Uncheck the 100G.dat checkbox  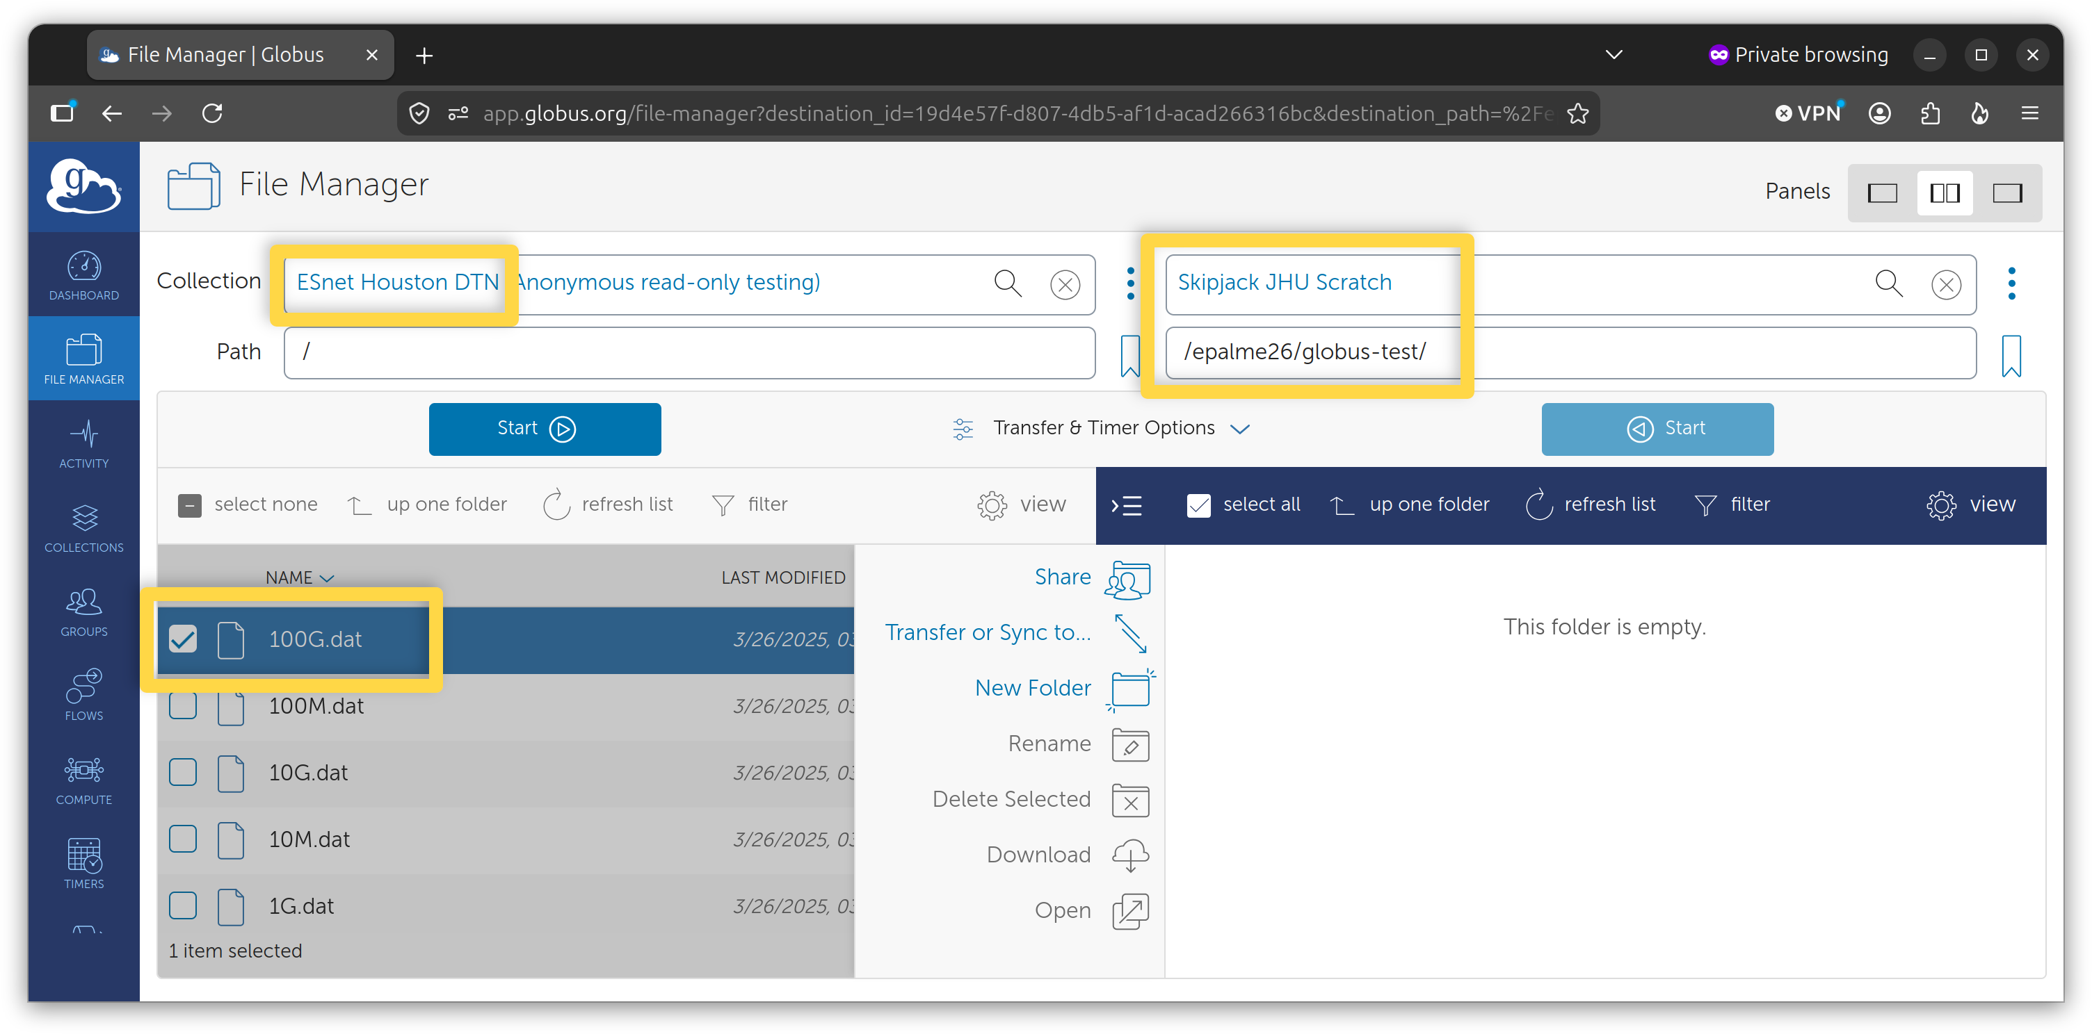pyautogui.click(x=183, y=639)
